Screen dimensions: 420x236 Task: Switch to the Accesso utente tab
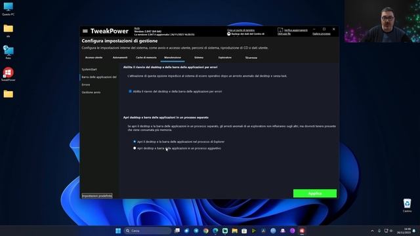tap(94, 58)
